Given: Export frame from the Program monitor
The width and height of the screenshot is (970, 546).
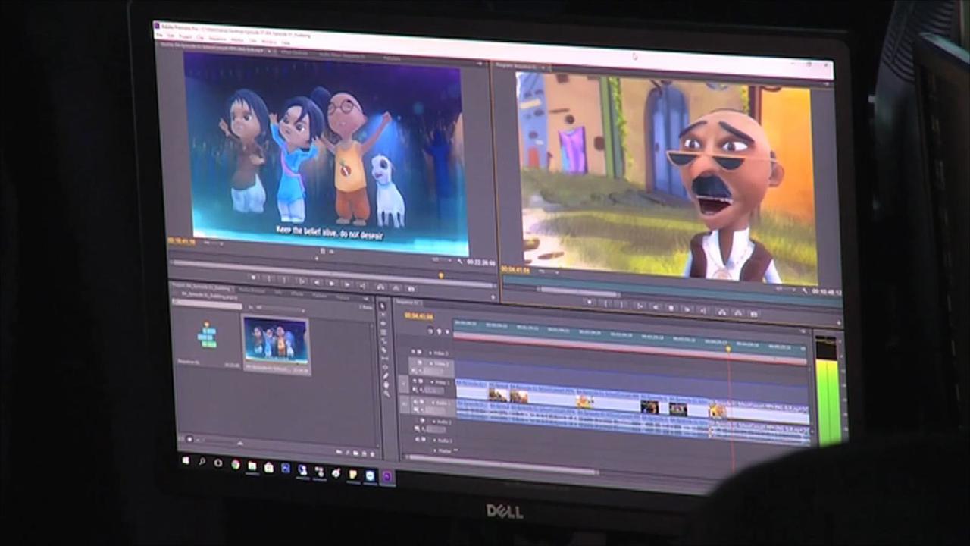Looking at the screenshot, I should [x=753, y=314].
